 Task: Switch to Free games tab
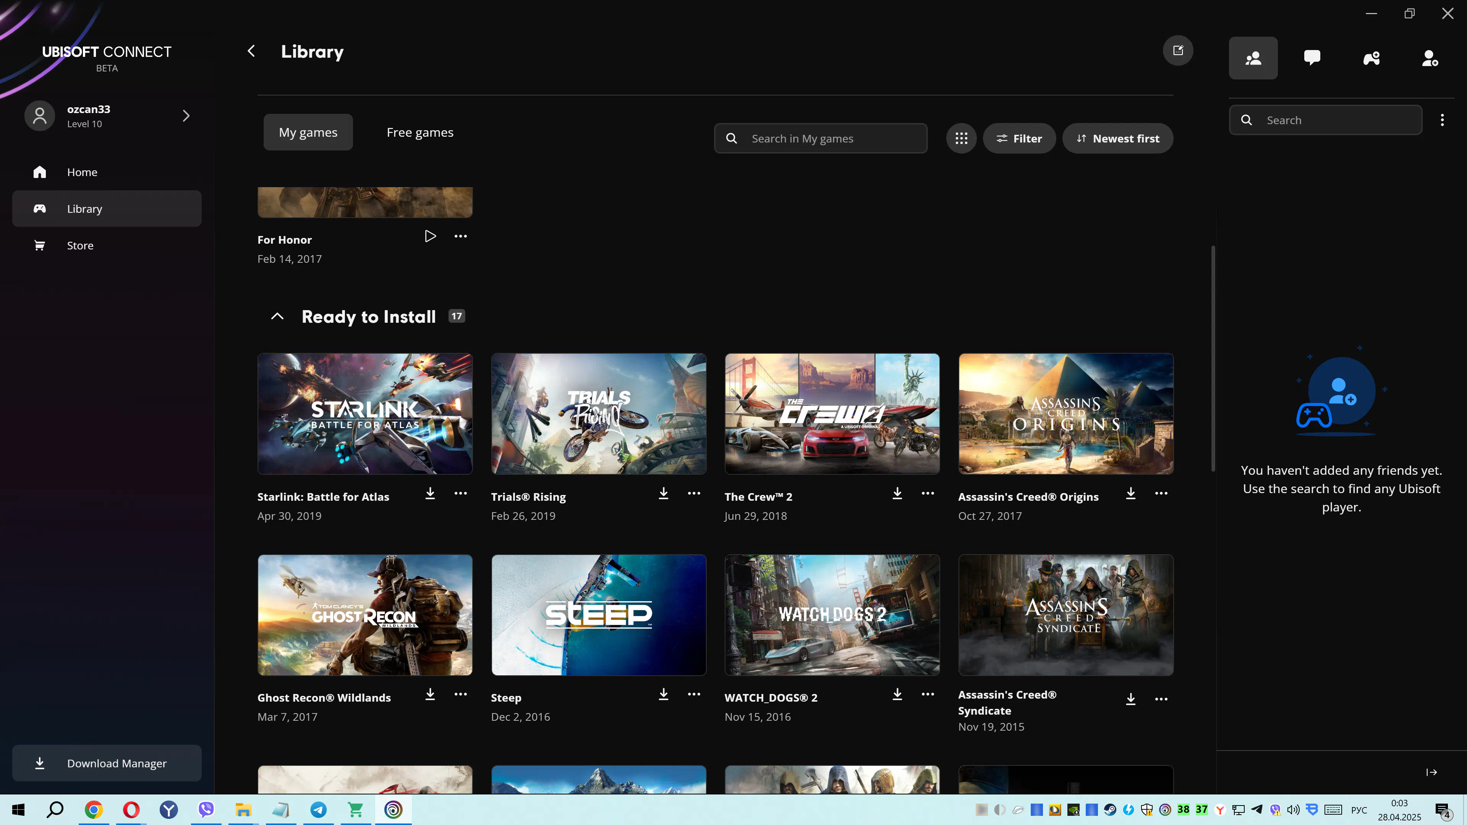pyautogui.click(x=420, y=132)
